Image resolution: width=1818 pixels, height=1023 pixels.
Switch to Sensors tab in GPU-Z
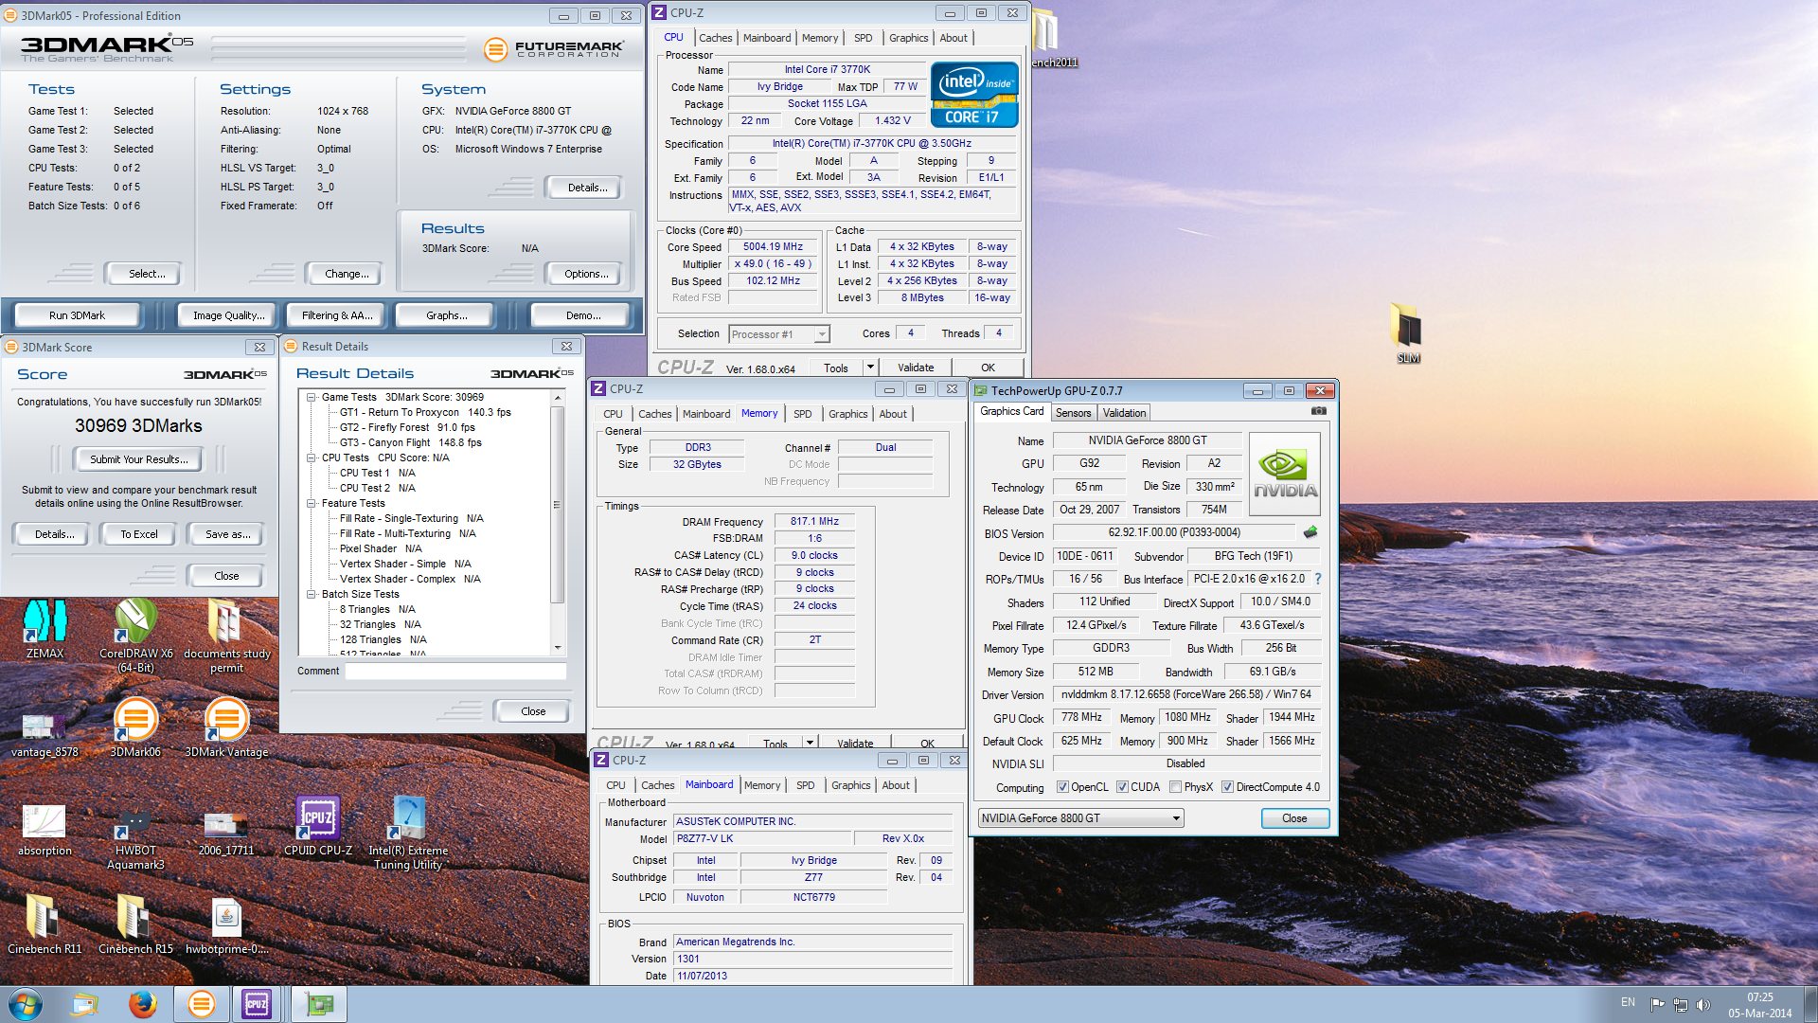point(1073,413)
